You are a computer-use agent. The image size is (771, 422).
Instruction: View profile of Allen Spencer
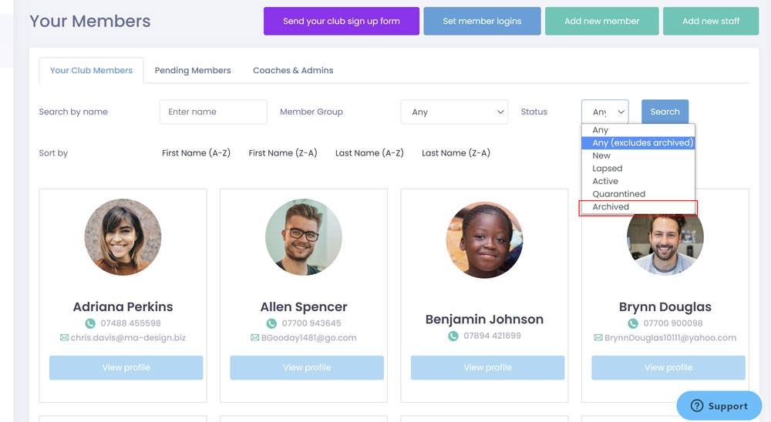(306, 367)
